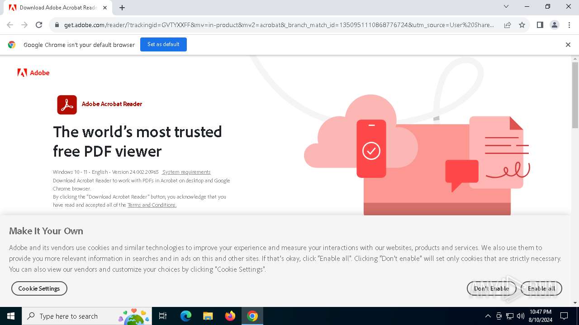This screenshot has width=579, height=325.
Task: Click the browser back arrow
Action: tap(10, 25)
